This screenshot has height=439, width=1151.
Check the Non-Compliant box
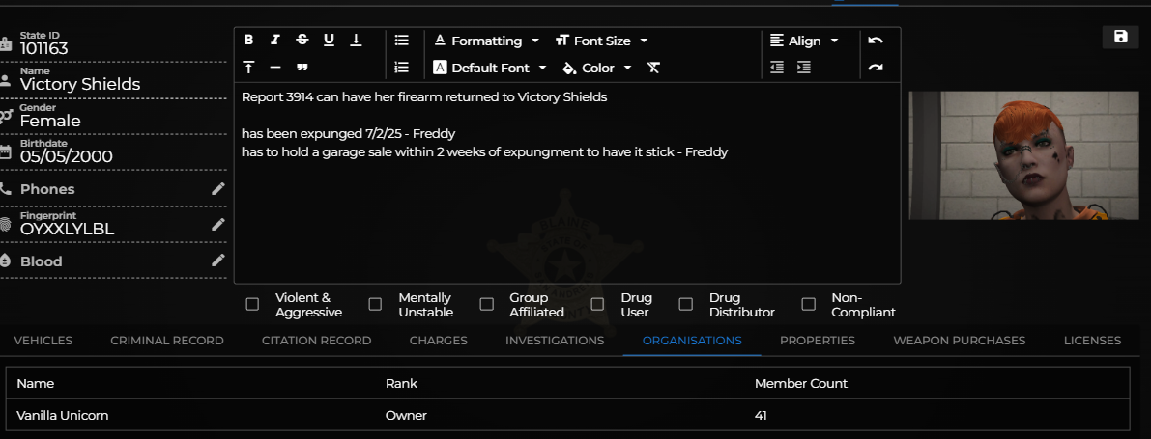pos(808,304)
